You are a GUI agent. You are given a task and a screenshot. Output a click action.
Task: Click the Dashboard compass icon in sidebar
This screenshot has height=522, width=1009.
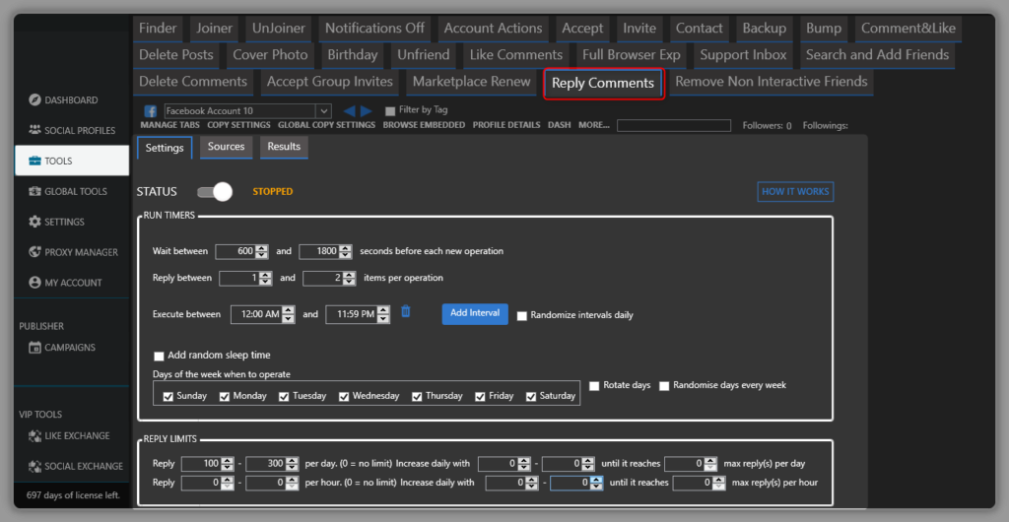pos(35,100)
